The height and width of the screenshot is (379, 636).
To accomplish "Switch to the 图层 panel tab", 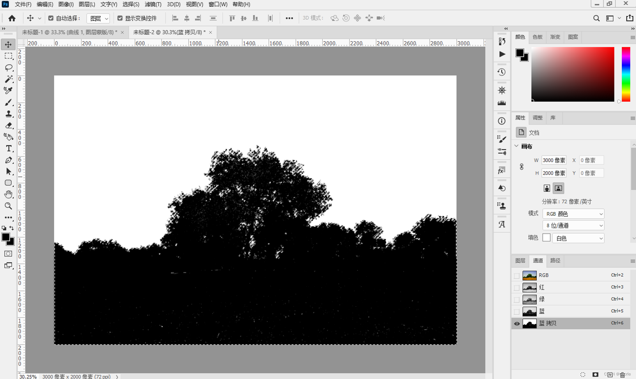I will coord(520,260).
